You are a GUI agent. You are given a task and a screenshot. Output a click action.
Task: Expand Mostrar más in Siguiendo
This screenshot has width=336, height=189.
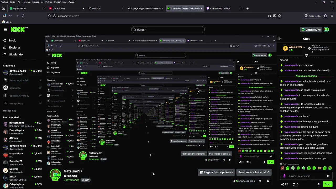click(9, 111)
